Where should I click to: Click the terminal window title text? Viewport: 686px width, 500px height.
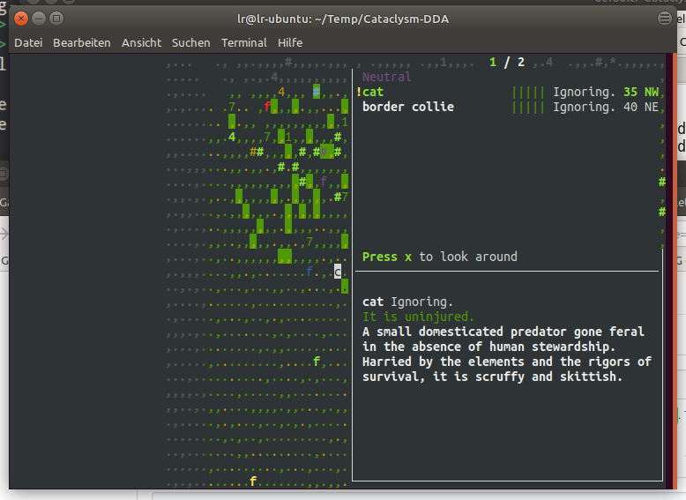(343, 19)
